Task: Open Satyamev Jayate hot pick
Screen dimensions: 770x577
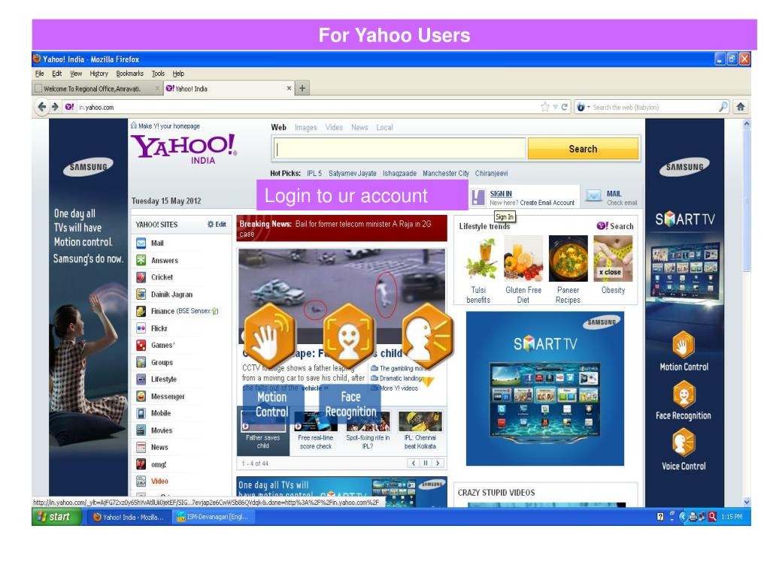Action: tap(353, 174)
